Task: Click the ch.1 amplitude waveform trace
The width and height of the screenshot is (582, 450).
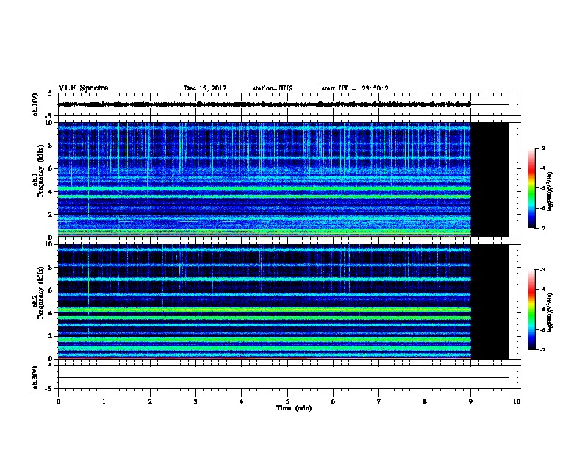Action: click(265, 104)
